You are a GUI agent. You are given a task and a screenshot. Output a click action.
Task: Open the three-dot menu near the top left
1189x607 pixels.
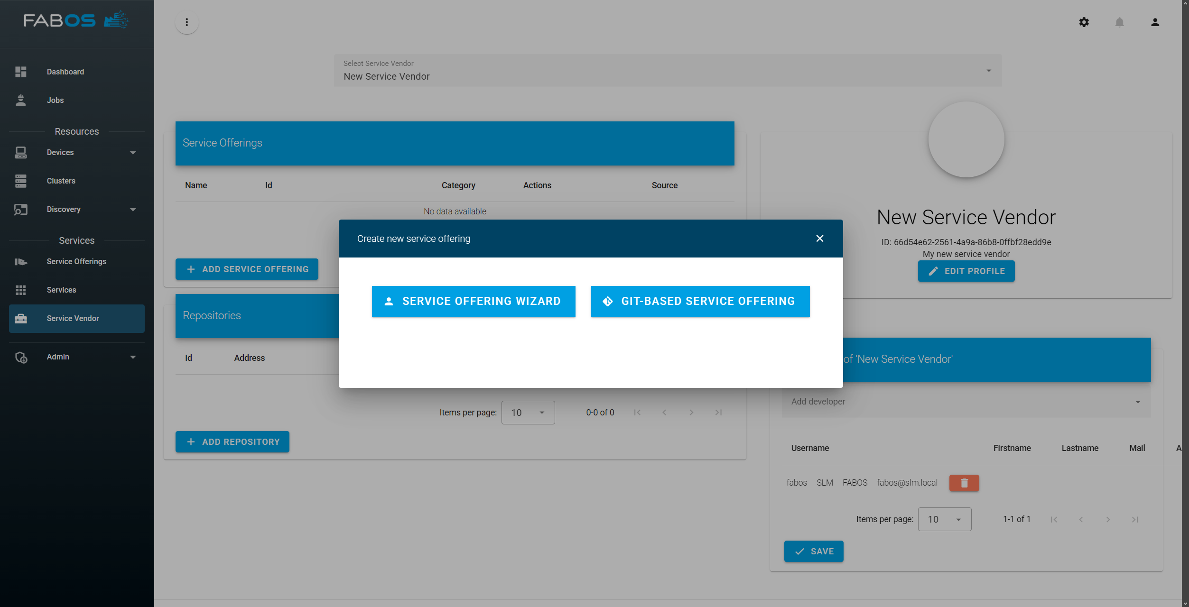click(186, 22)
